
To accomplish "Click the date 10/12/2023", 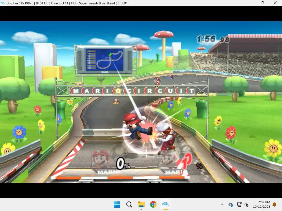I will [x=262, y=207].
